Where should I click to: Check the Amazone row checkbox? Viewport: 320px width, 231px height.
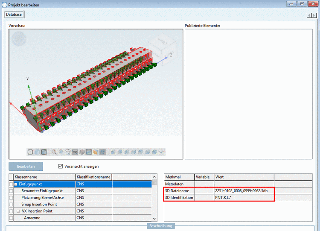(11, 218)
